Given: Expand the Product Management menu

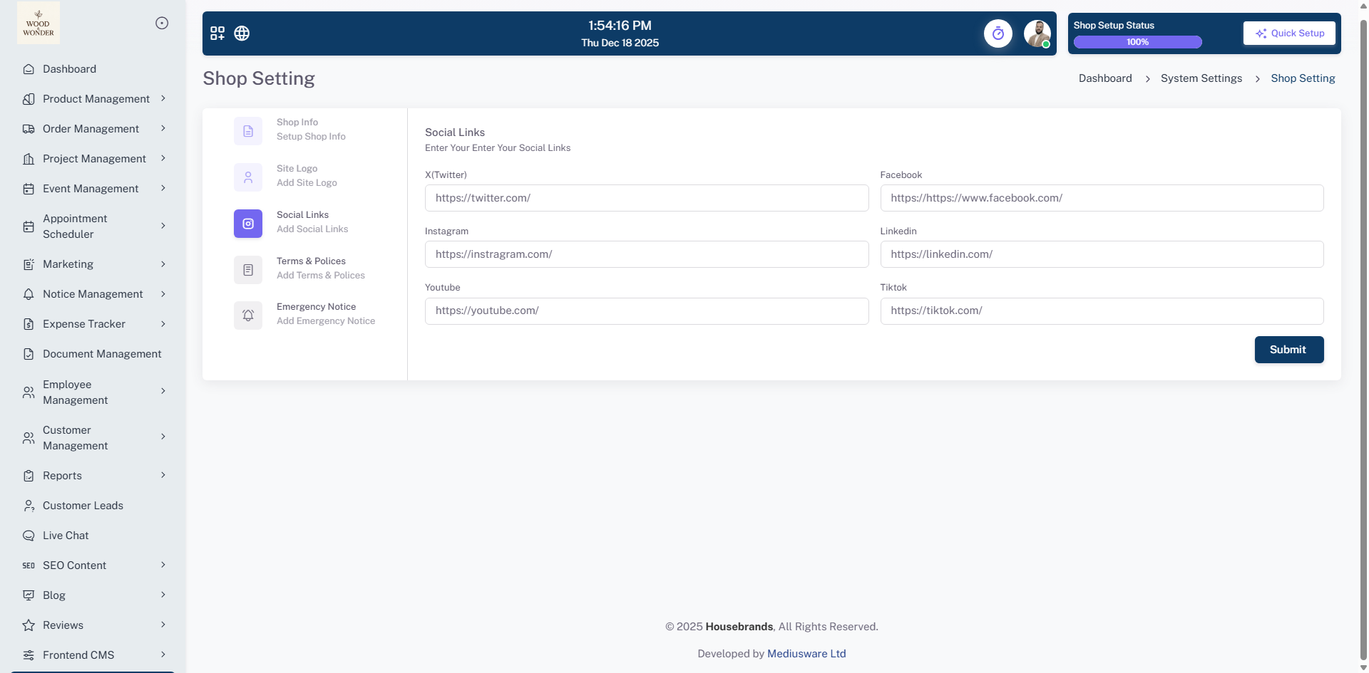Looking at the screenshot, I should (96, 99).
